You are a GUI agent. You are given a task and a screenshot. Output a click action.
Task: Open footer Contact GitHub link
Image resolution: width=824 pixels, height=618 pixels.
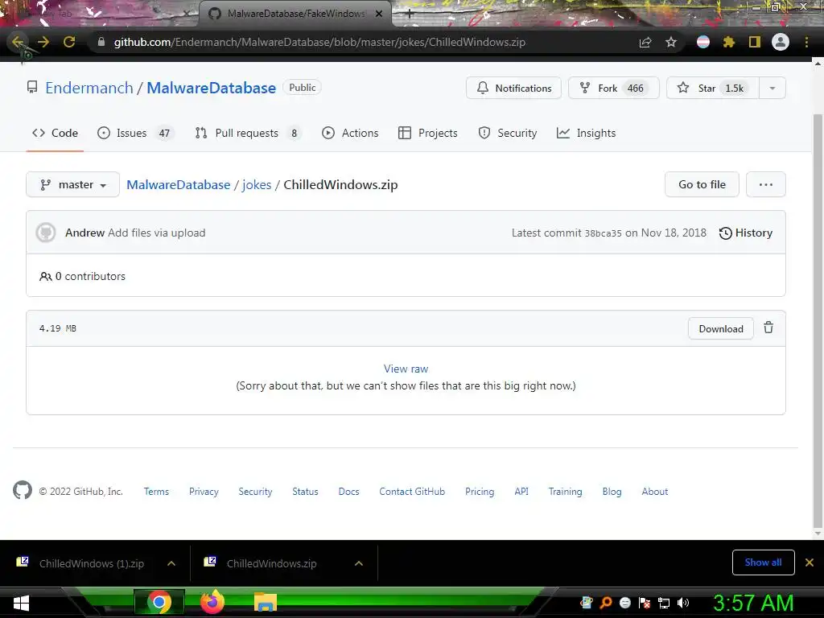pos(412,492)
